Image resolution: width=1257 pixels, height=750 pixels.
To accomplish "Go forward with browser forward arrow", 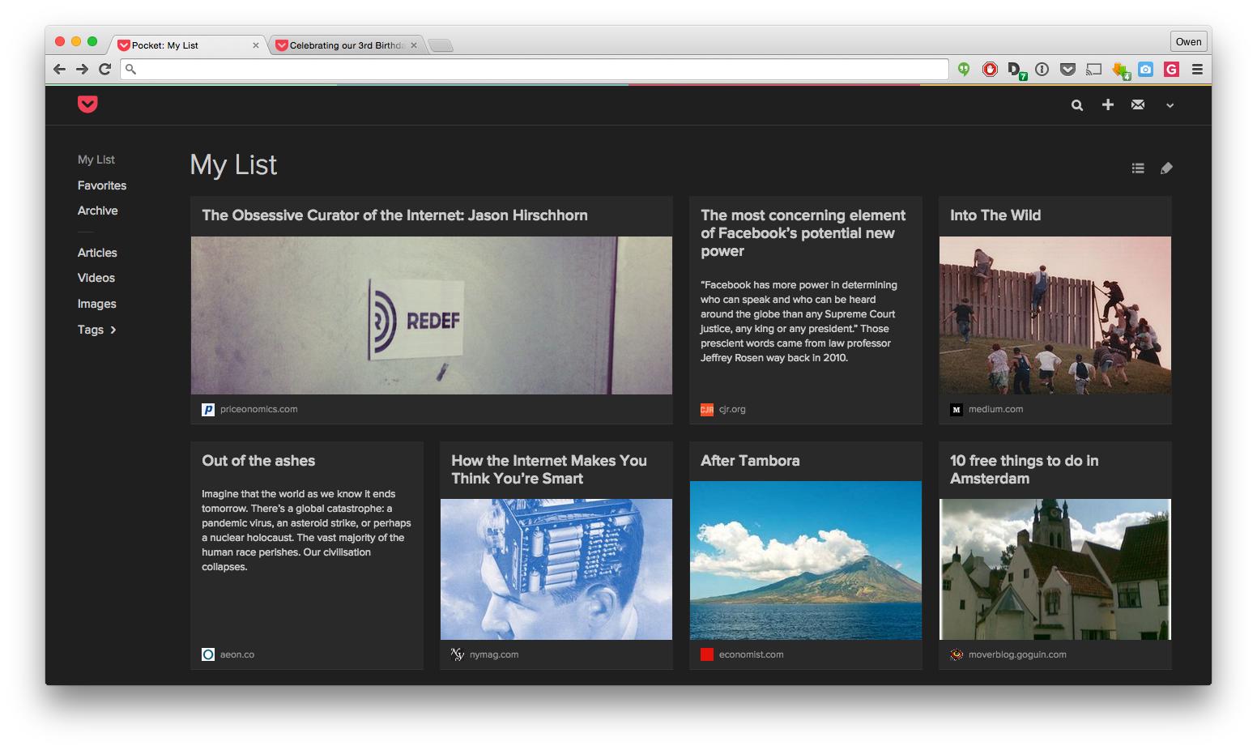I will pos(82,69).
